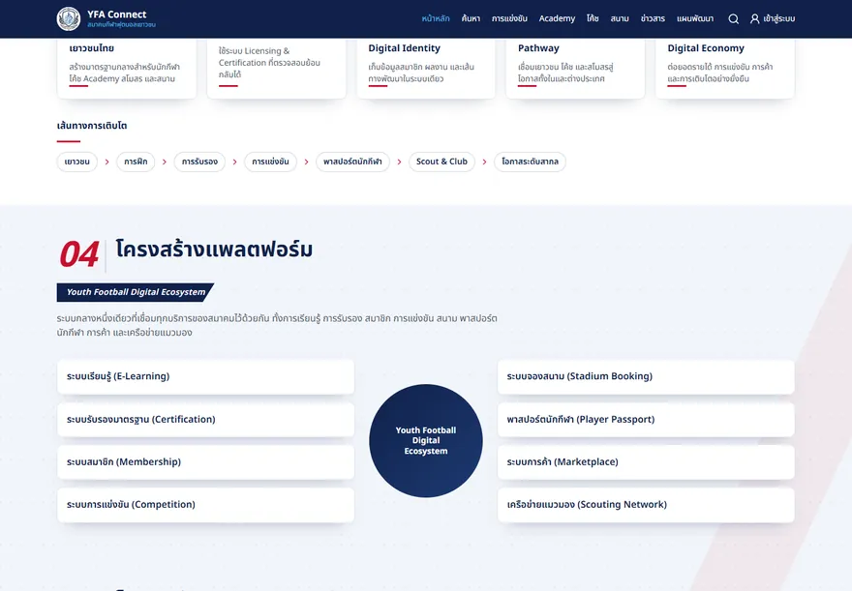Open the ระบบการค้า (Marketplace) card
The height and width of the screenshot is (591, 852).
pos(646,461)
